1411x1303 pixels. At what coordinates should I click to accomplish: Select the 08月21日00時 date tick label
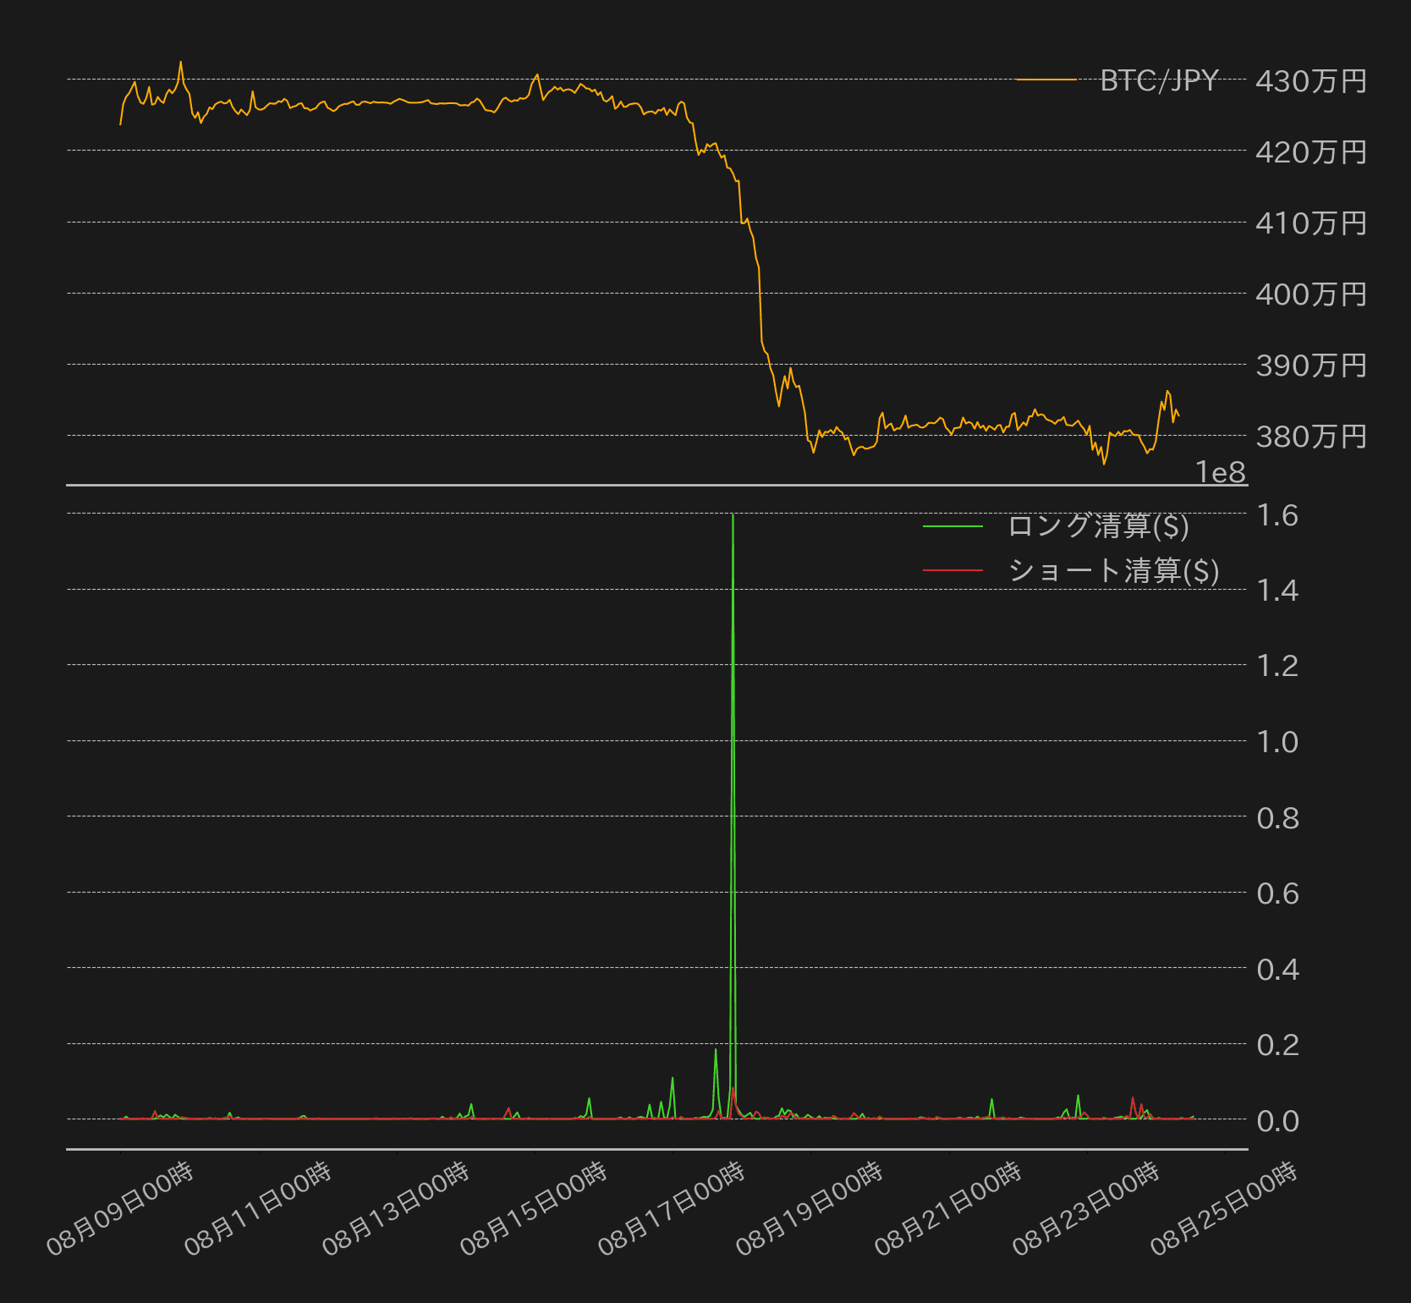point(948,1208)
